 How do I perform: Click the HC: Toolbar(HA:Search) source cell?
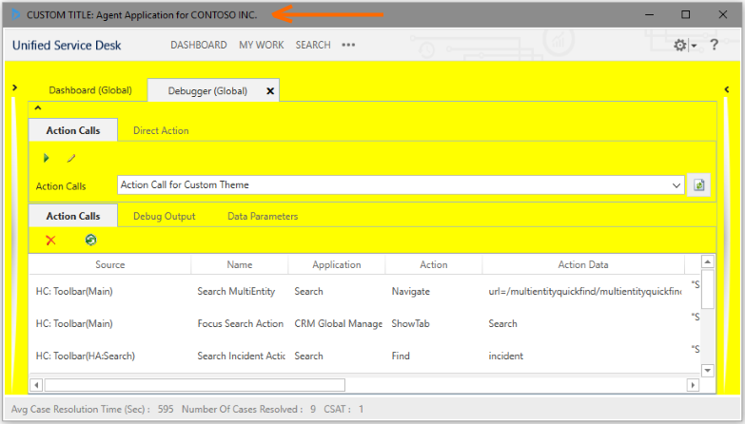click(86, 356)
